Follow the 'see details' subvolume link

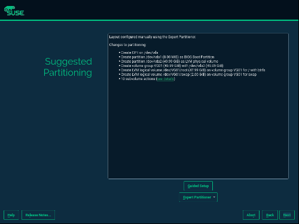(165, 79)
